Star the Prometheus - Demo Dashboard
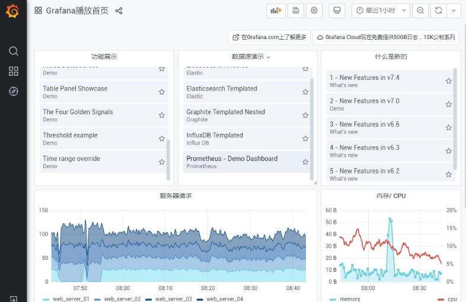466x302 pixels. [x=305, y=162]
